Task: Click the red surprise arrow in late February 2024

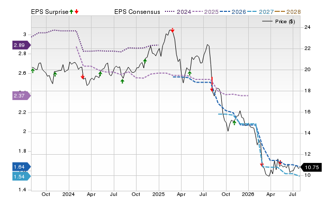Action: pos(83,77)
